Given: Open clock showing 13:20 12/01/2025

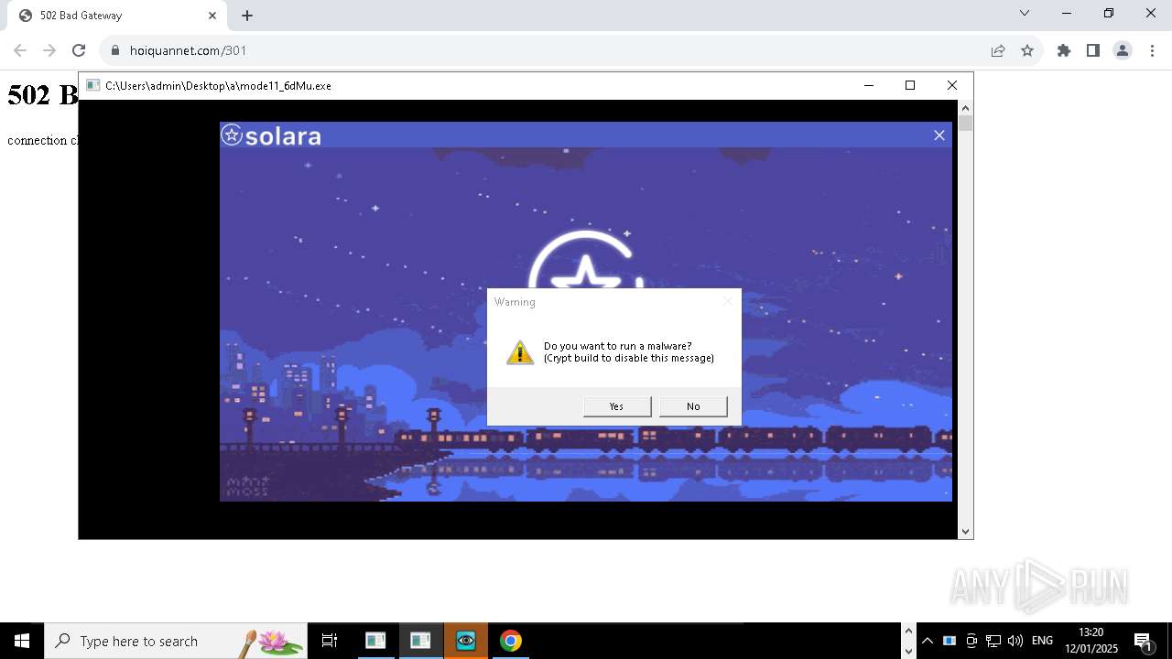Looking at the screenshot, I should click(x=1091, y=641).
